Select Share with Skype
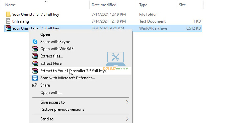Viewport: 231px width, 123px height. 55,42
